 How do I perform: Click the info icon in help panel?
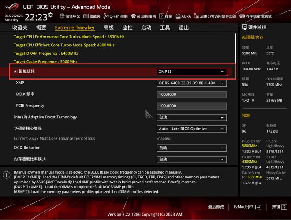pyautogui.click(x=7, y=175)
